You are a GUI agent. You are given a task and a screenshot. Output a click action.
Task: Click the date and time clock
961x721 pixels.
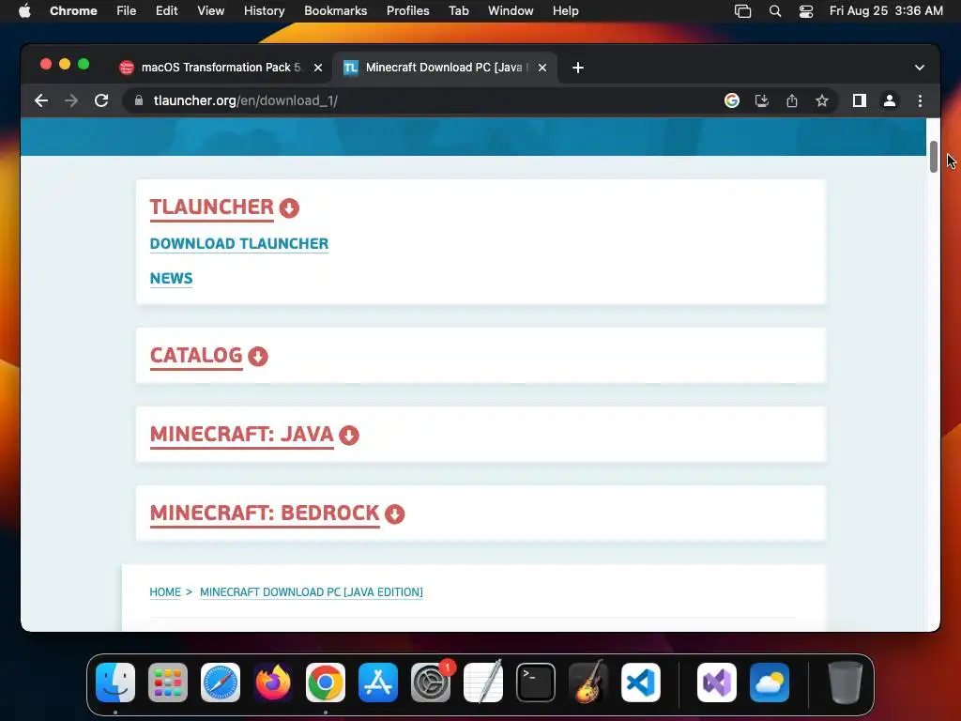click(886, 11)
